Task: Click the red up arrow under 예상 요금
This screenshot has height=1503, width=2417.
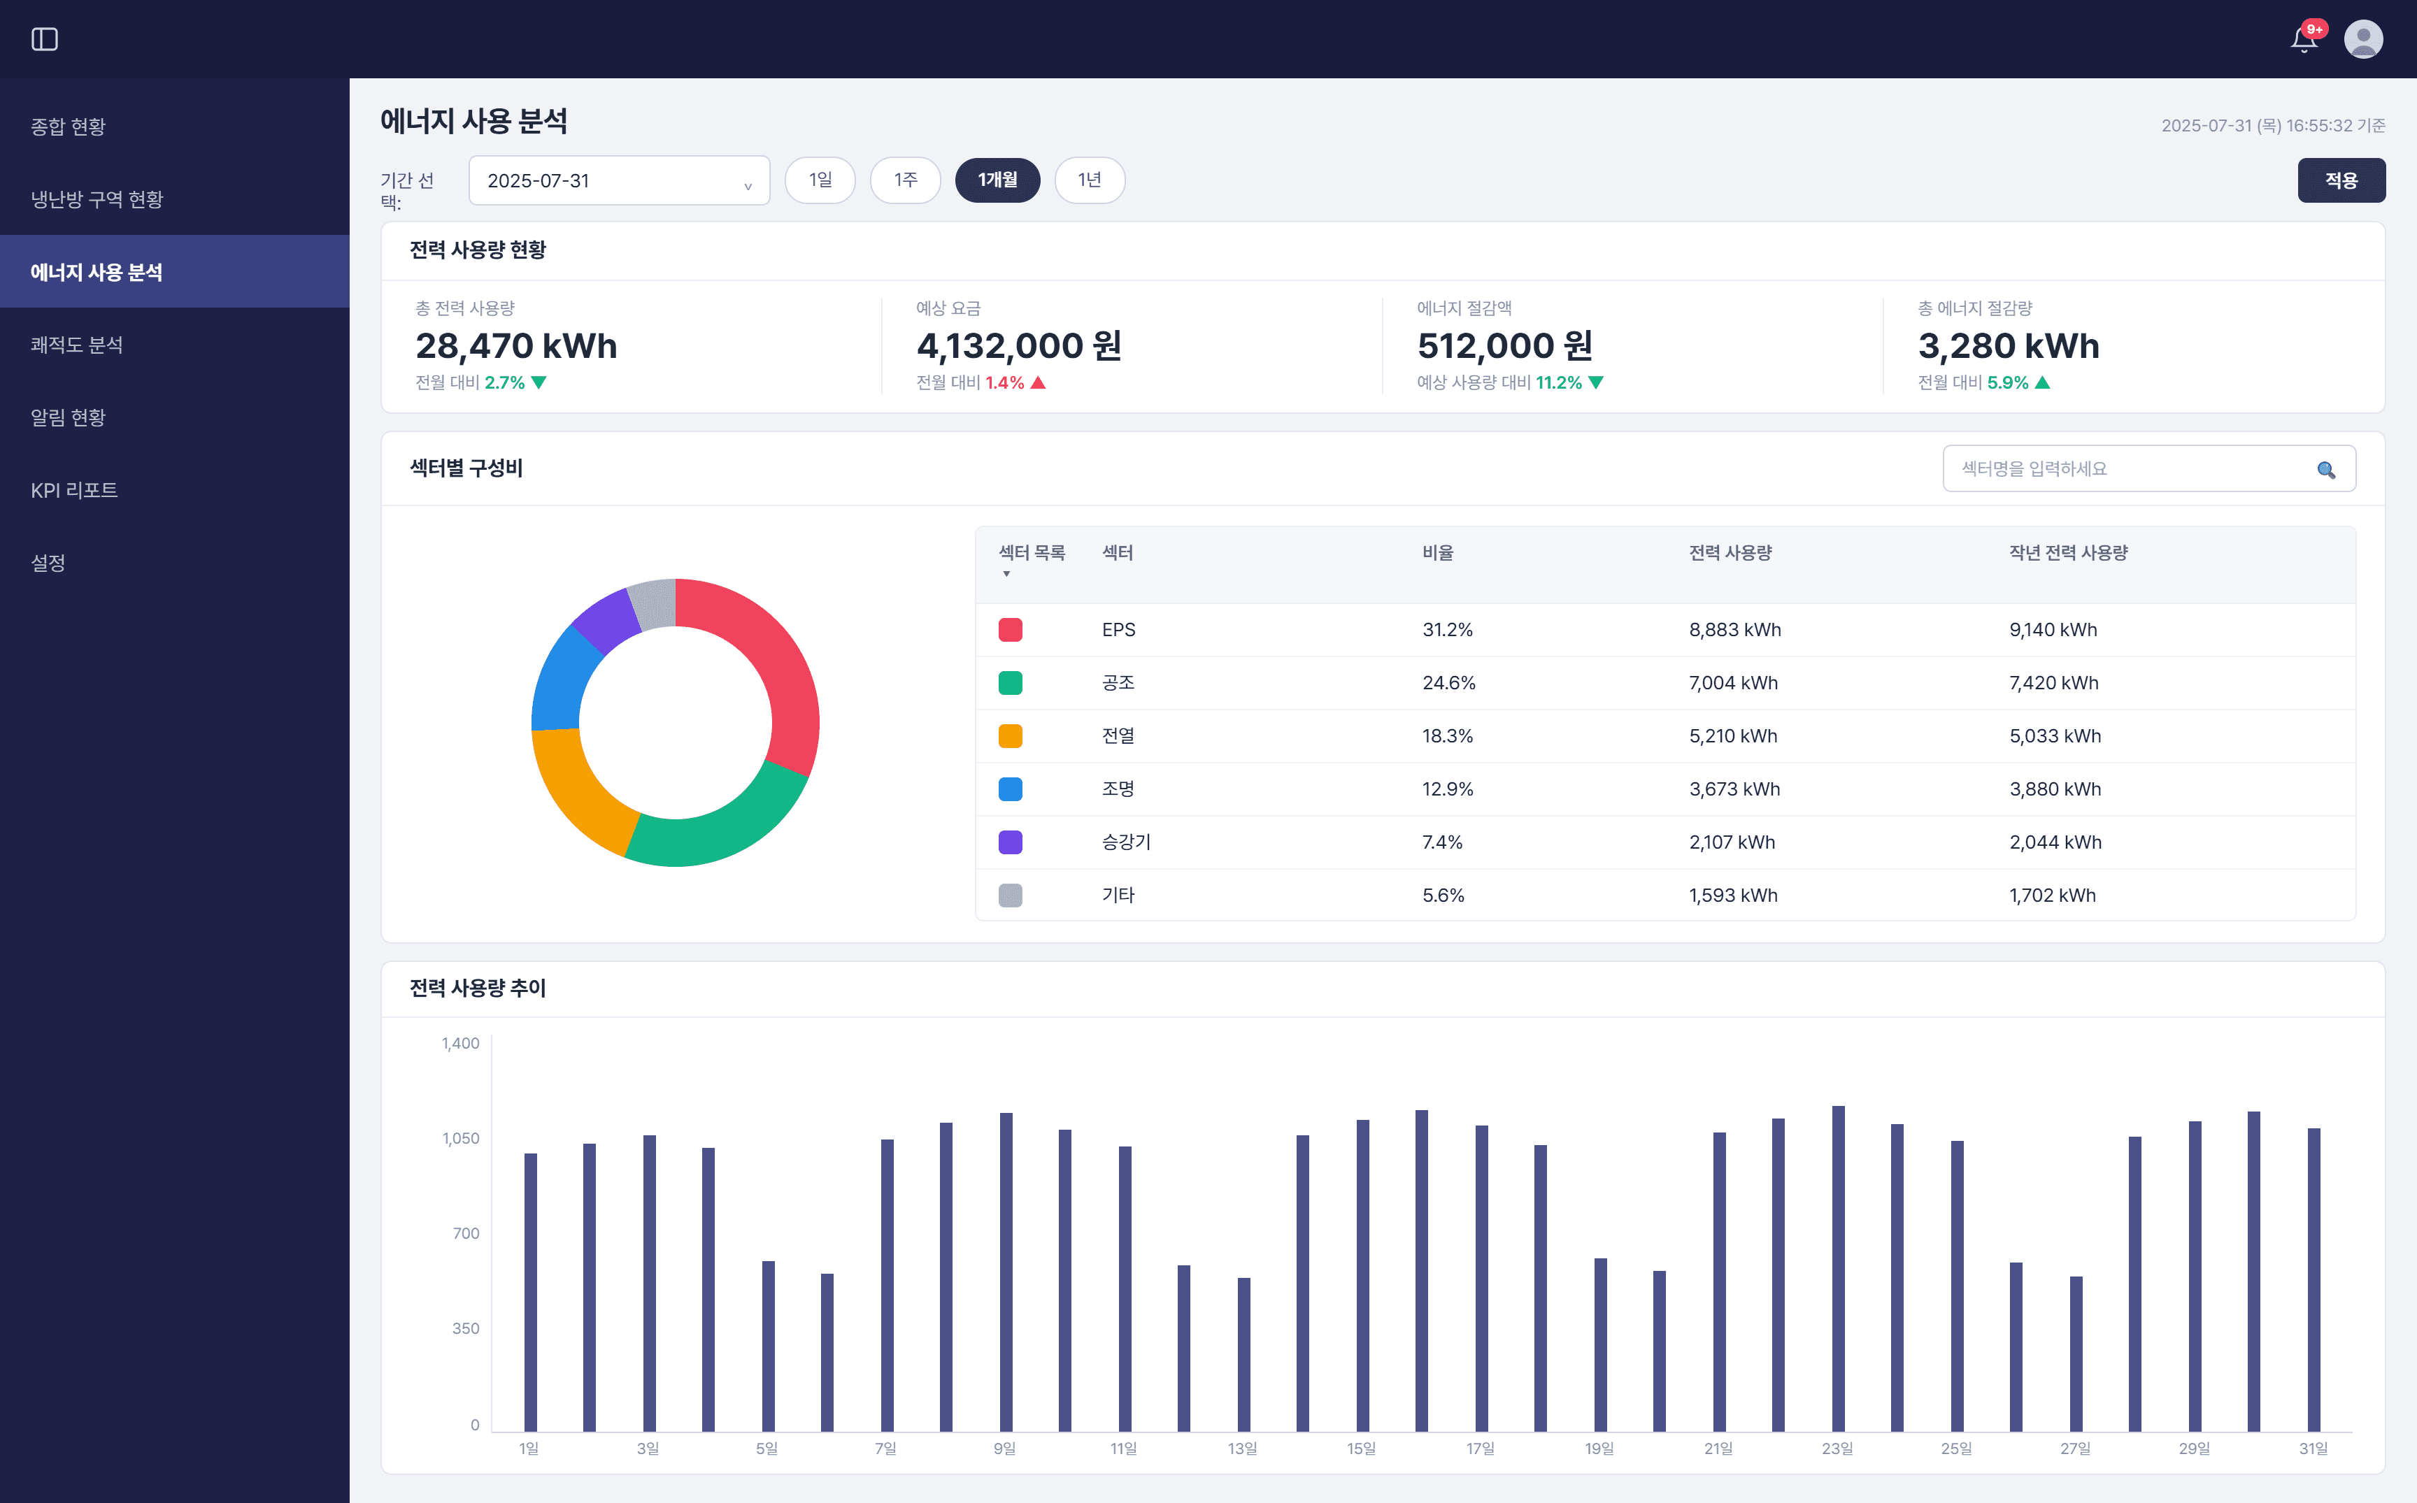Action: click(1038, 382)
